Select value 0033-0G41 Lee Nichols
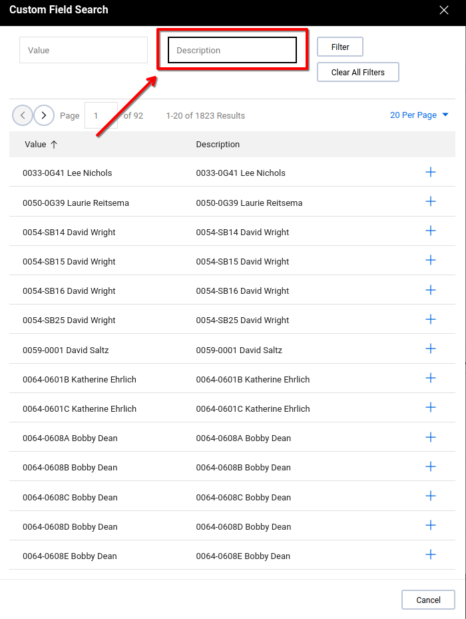The height and width of the screenshot is (619, 466). (x=67, y=173)
